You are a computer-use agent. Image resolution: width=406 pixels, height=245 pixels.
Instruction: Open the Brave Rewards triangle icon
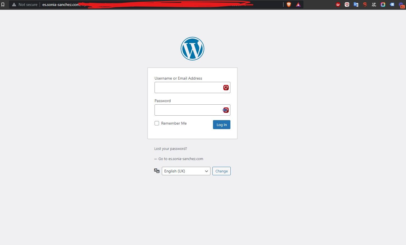click(x=298, y=5)
